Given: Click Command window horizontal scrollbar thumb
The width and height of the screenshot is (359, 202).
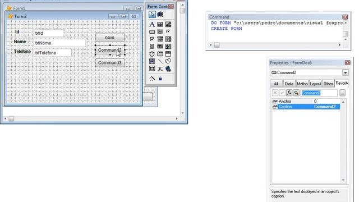Looking at the screenshot, I should click(217, 45).
